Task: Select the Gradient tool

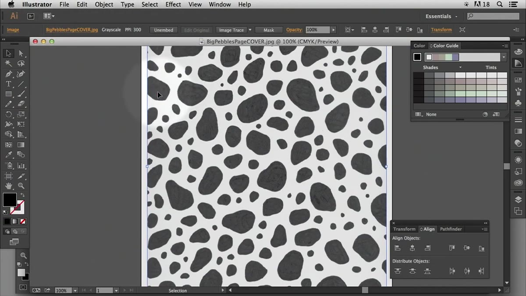Action: pyautogui.click(x=21, y=144)
